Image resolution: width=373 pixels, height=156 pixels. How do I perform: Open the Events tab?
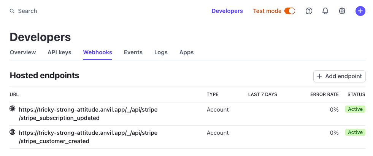coord(133,52)
